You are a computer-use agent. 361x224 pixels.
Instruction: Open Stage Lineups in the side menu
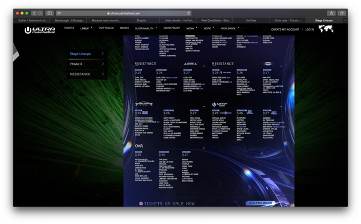[87, 54]
